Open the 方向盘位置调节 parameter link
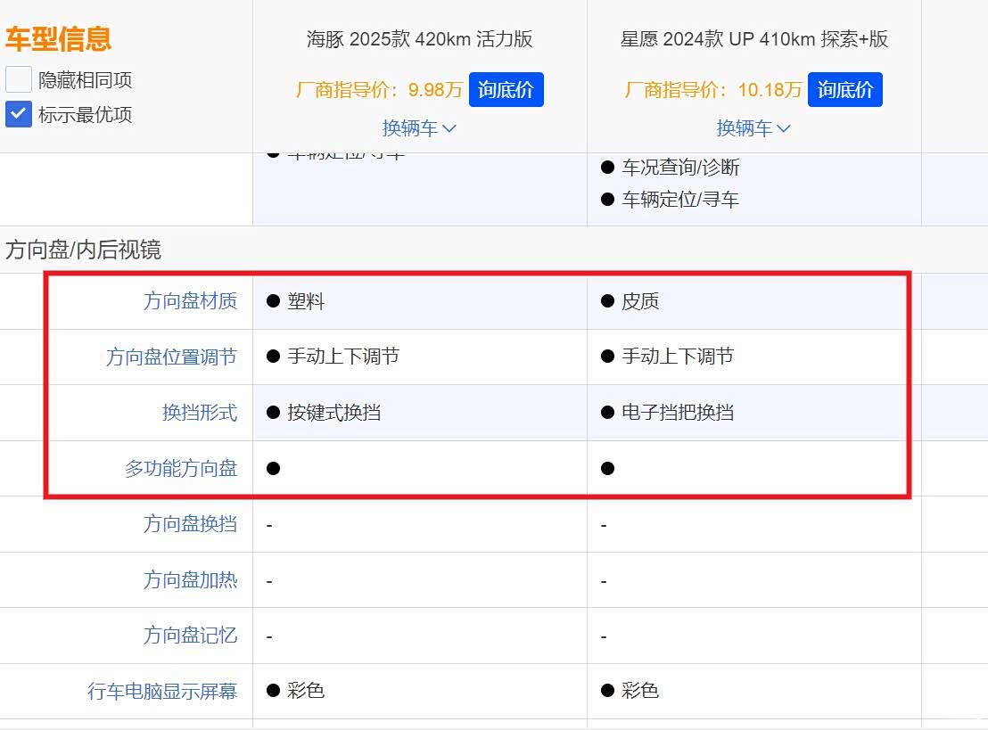 point(171,357)
